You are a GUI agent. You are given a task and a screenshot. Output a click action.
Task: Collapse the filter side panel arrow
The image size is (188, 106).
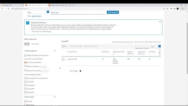pyautogui.click(x=60, y=68)
